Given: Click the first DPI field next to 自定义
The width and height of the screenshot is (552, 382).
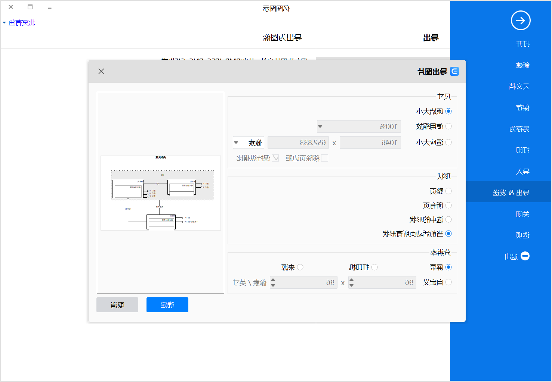Looking at the screenshot, I should click(x=383, y=282).
